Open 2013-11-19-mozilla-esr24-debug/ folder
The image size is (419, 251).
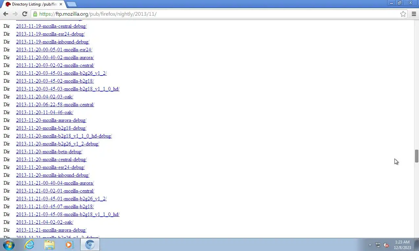(50, 34)
